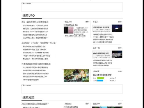Click 更多>> beside 外星人

point(120,22)
